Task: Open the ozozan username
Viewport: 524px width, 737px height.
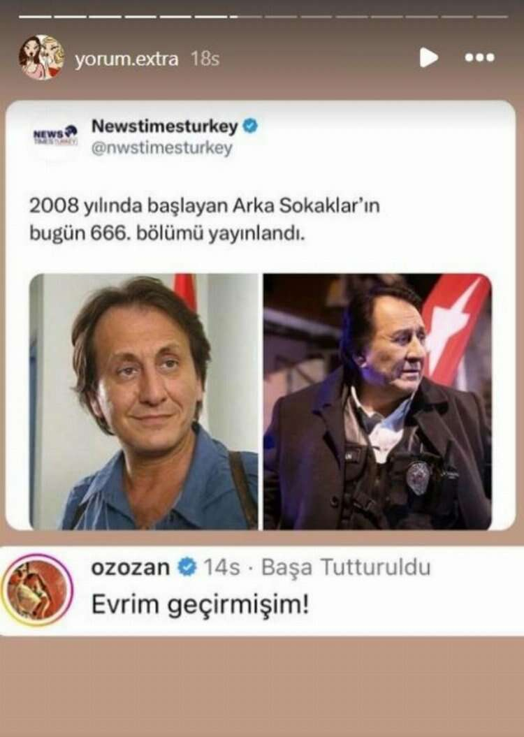Action: 130,567
